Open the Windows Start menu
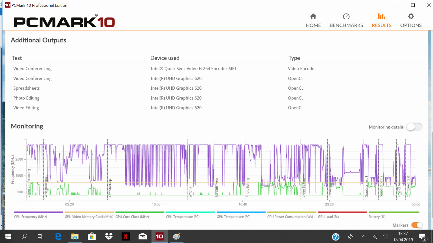This screenshot has height=243, width=433. pos(8,237)
